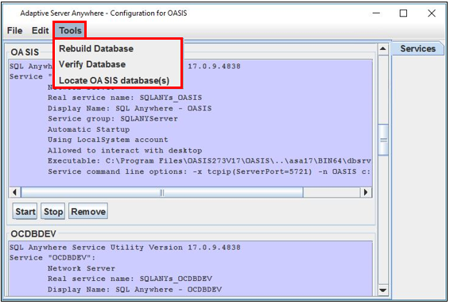This screenshot has height=304, width=450.
Task: Click the vertical scrollbar down arrow
Action: pos(383,290)
